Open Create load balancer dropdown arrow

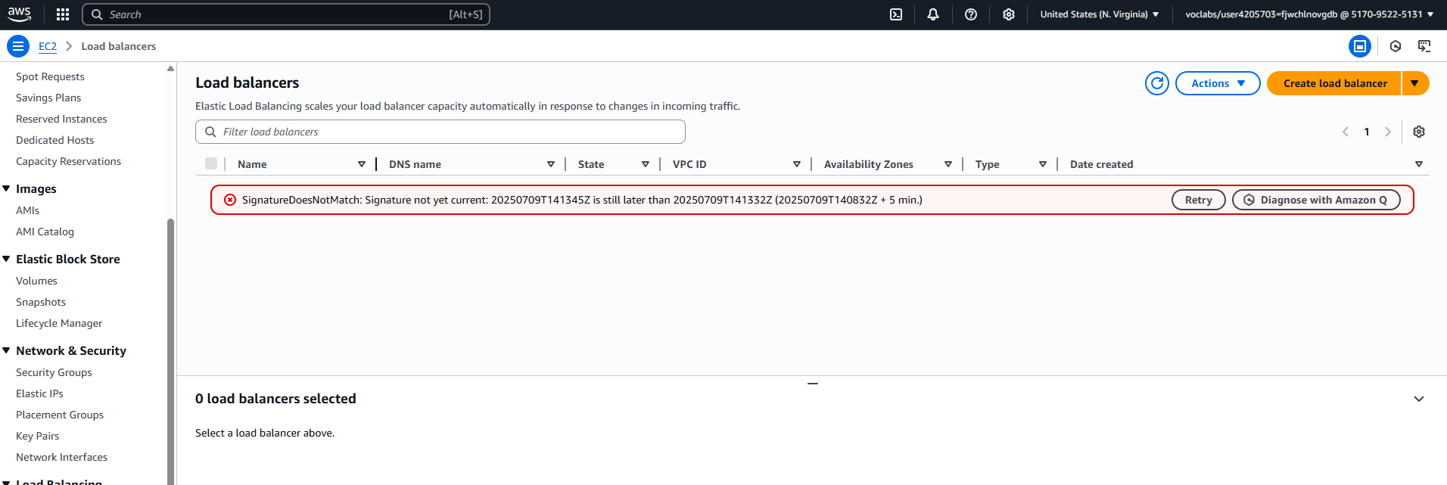[x=1415, y=83]
